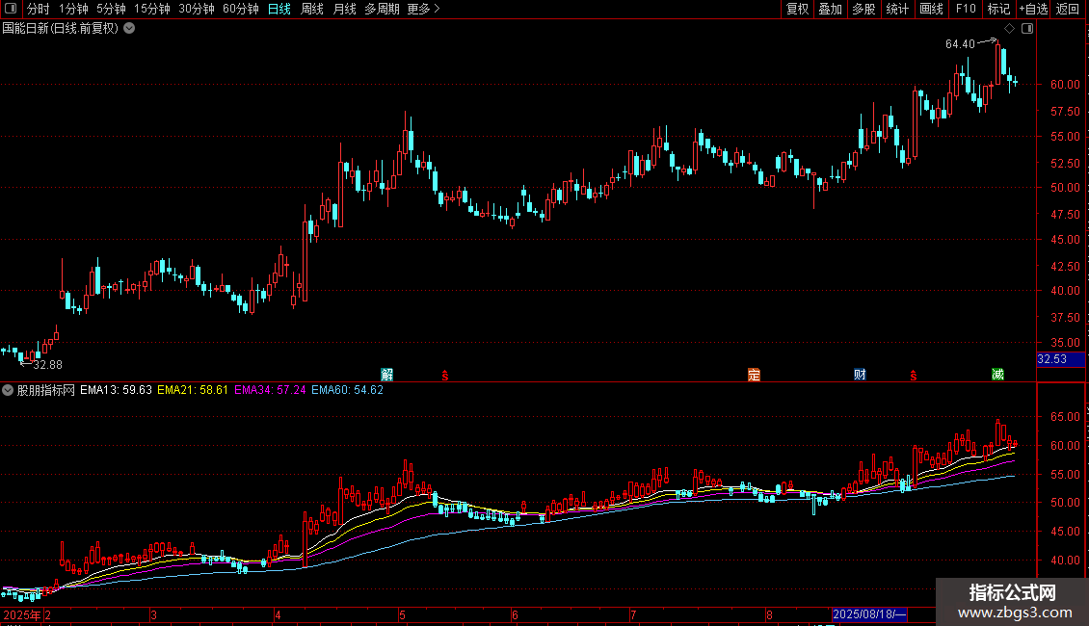Expand the 更多 periods menu
The image size is (1089, 626).
424,9
